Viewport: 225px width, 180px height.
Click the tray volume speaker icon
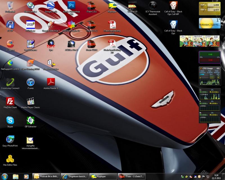(x=191, y=177)
